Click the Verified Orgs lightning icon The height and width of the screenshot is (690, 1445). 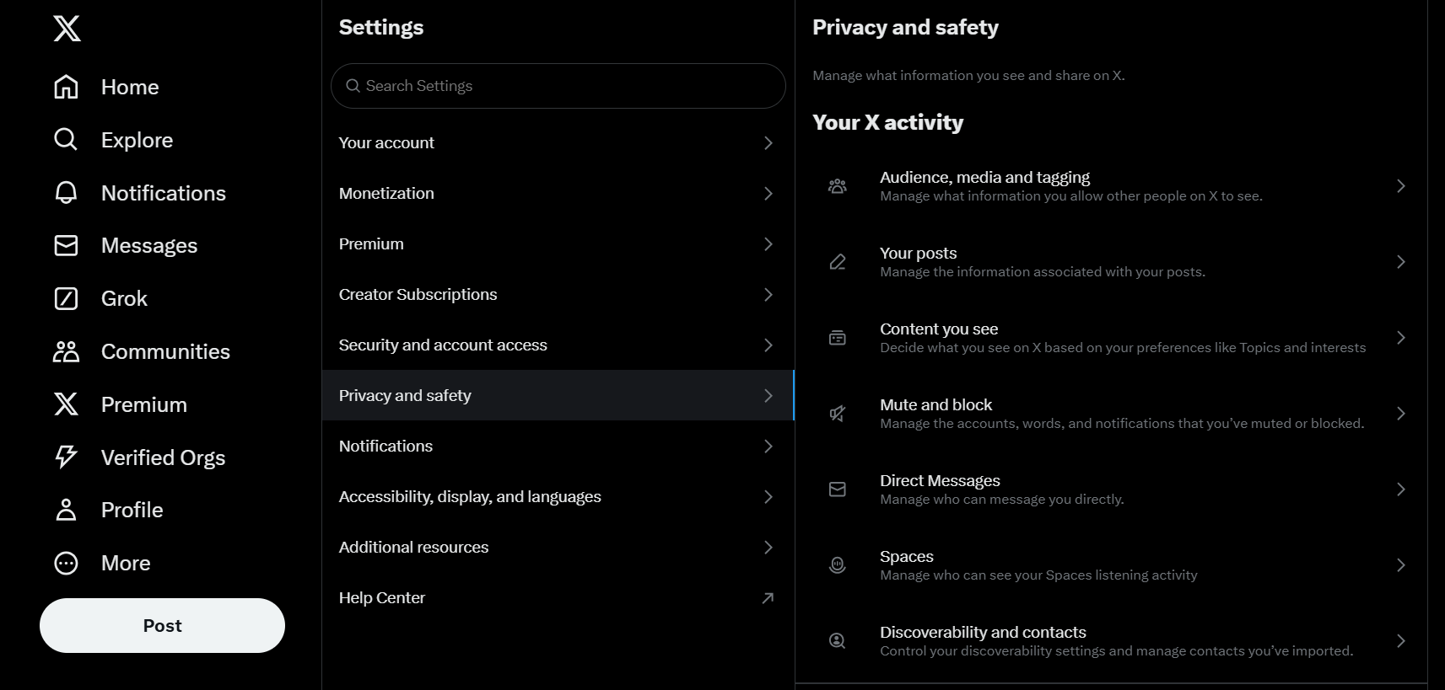click(66, 457)
